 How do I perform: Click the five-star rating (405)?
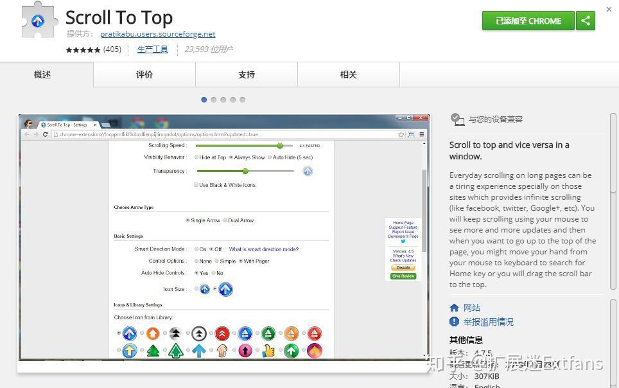(x=94, y=49)
